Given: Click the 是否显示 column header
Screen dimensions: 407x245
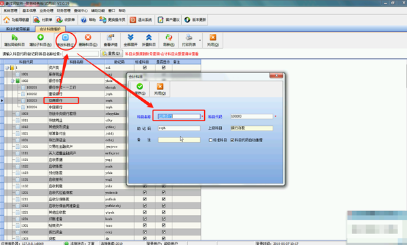Looking at the screenshot, I should [163, 62].
